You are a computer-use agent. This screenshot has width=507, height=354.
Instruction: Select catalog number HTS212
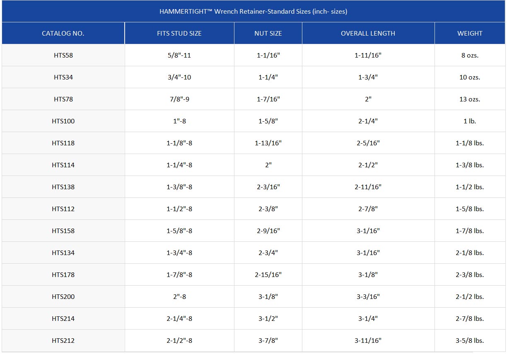coord(63,341)
